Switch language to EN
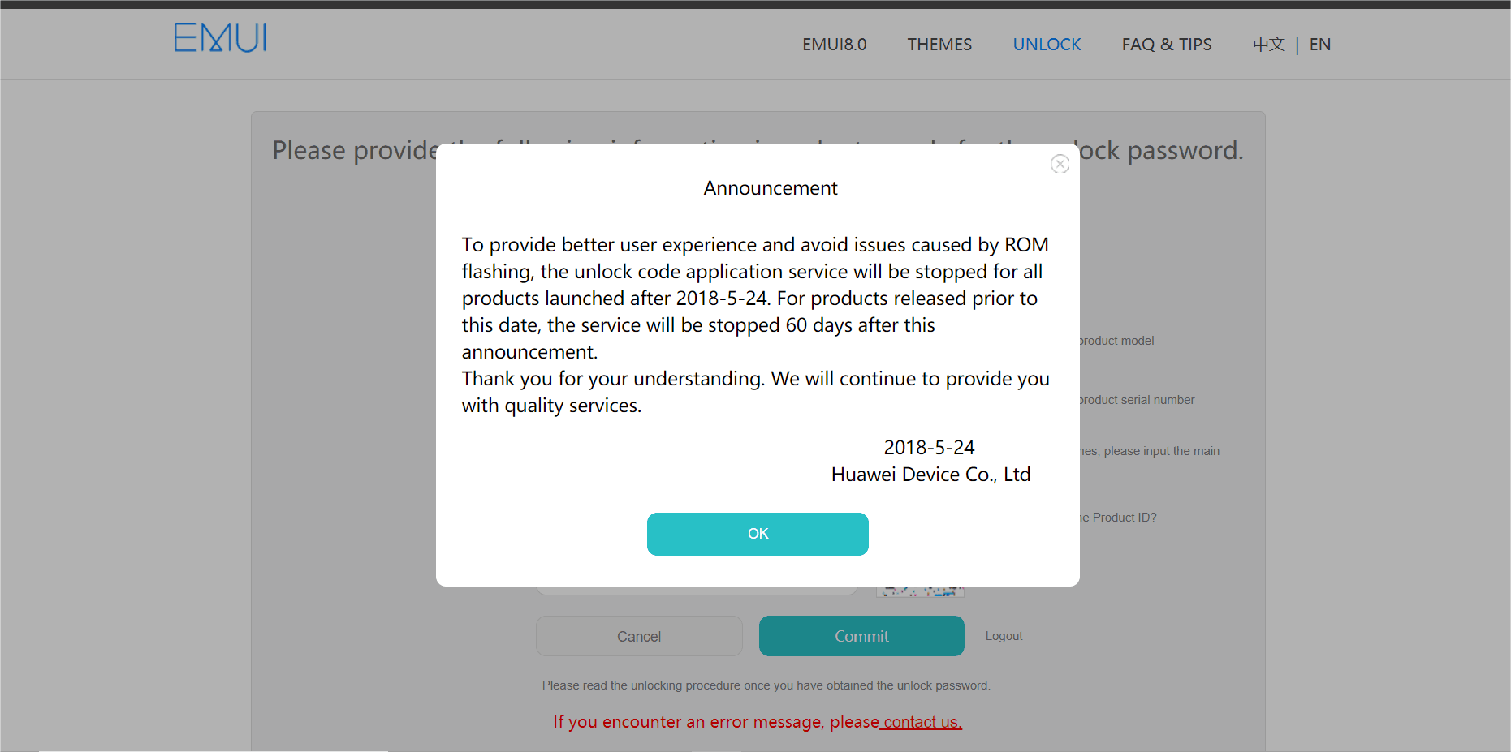The image size is (1511, 752). 1320,45
